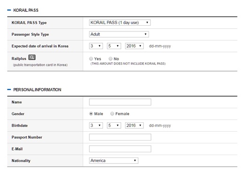This screenshot has width=244, height=172.
Task: Click the Railplus magnifier info icon
Action: pyautogui.click(x=32, y=57)
